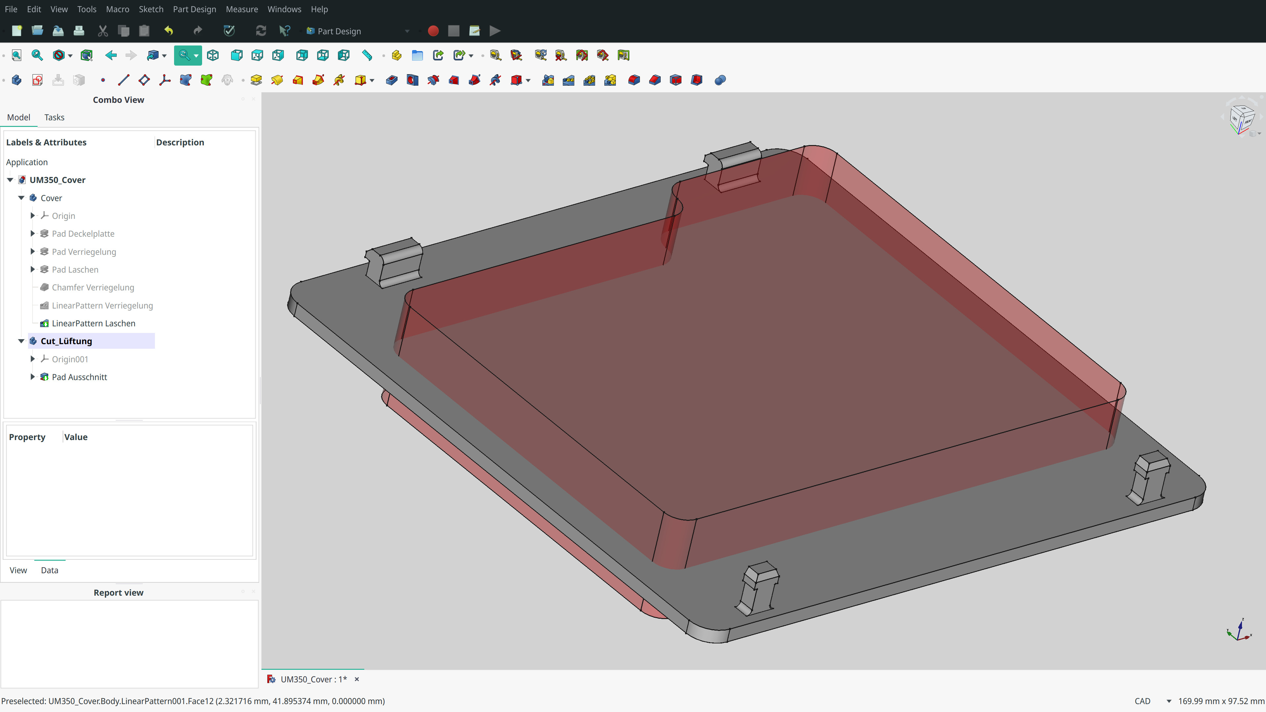Apply a Fillet using its toolbar icon
The height and width of the screenshot is (712, 1266).
pos(633,79)
